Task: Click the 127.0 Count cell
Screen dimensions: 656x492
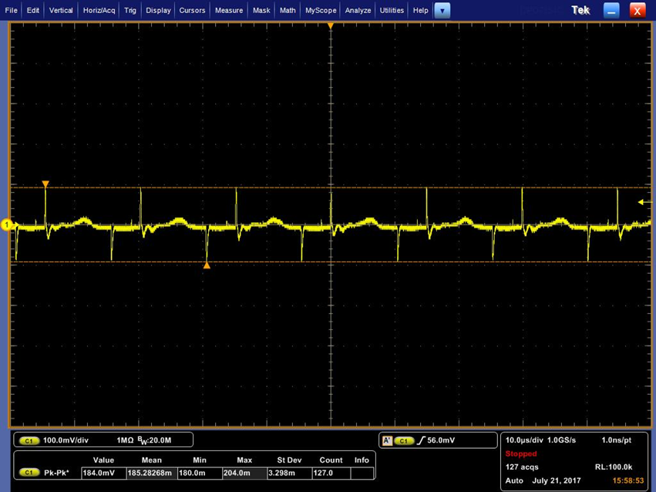Action: [x=331, y=473]
